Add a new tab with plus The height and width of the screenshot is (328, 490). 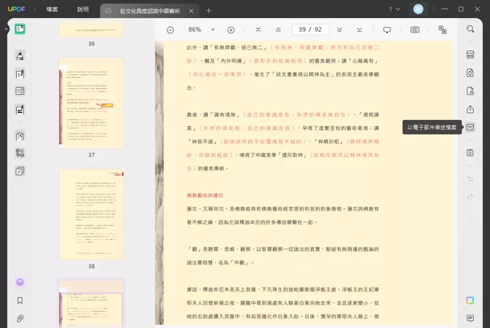[209, 11]
